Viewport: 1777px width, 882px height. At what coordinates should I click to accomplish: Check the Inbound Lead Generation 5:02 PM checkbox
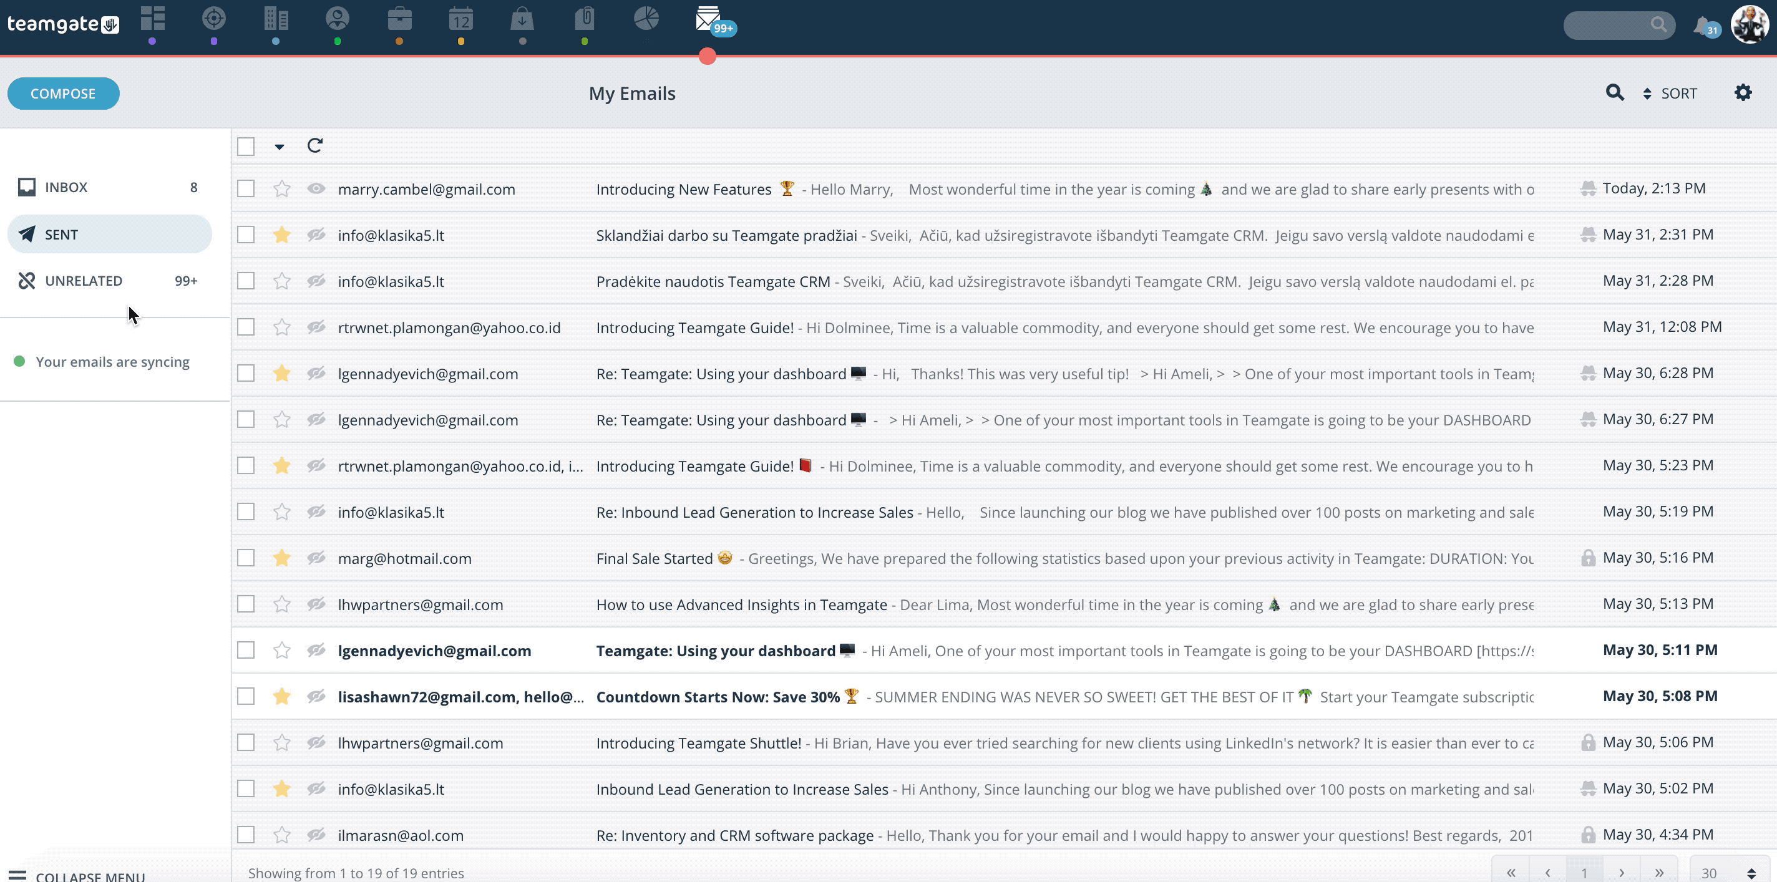(x=246, y=789)
